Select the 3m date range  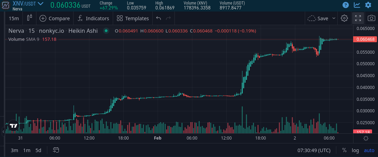pos(14,150)
